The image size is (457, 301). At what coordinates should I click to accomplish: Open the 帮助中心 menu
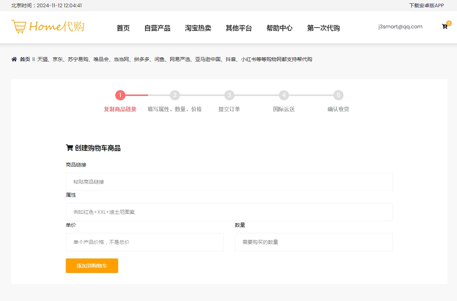click(x=280, y=28)
